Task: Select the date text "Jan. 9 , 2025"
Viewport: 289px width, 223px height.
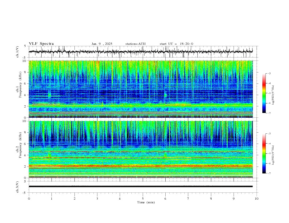Action: (102, 44)
